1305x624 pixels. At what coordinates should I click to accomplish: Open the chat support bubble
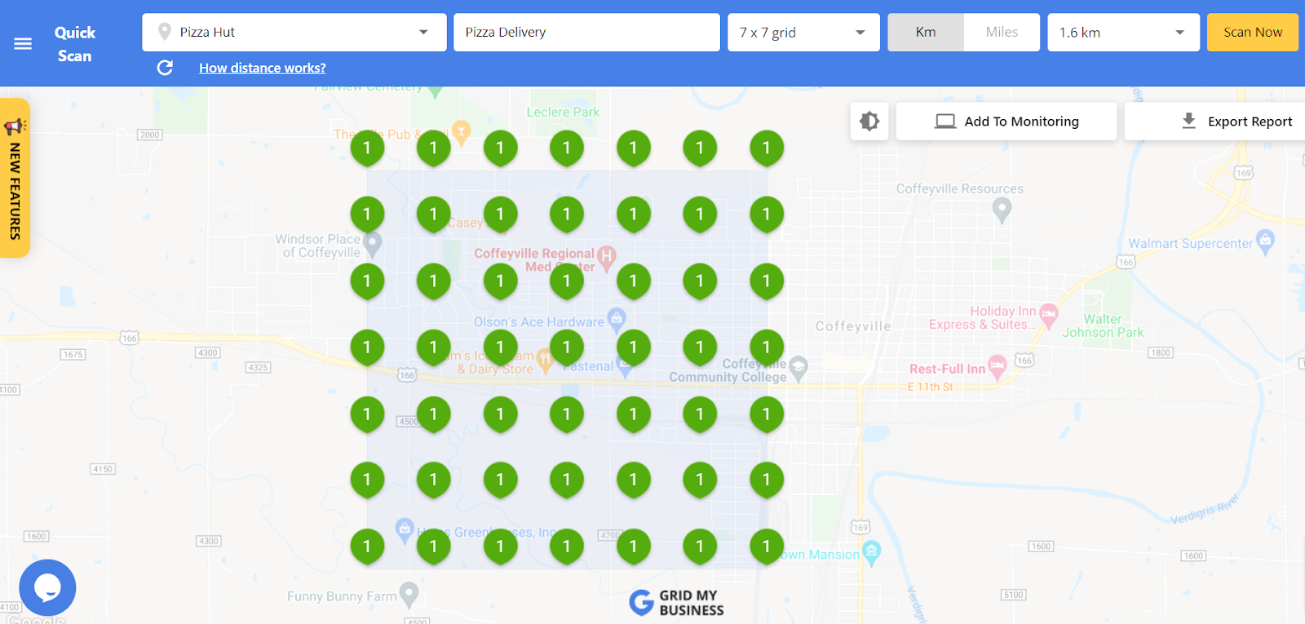click(x=47, y=587)
